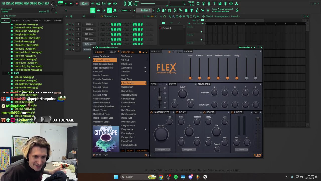Open the Custom limiter mode dropdown
321x181 pixels.
[242, 150]
